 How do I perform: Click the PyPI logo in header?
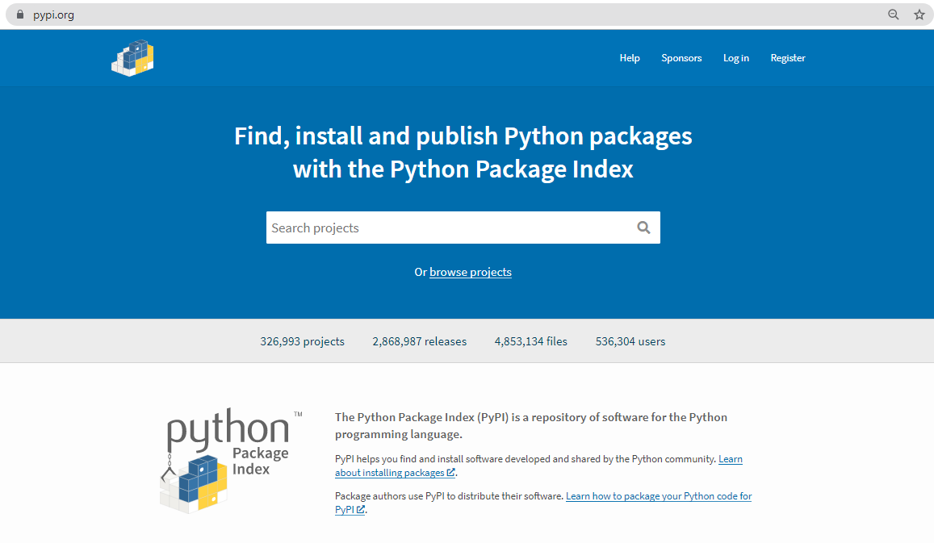point(132,58)
